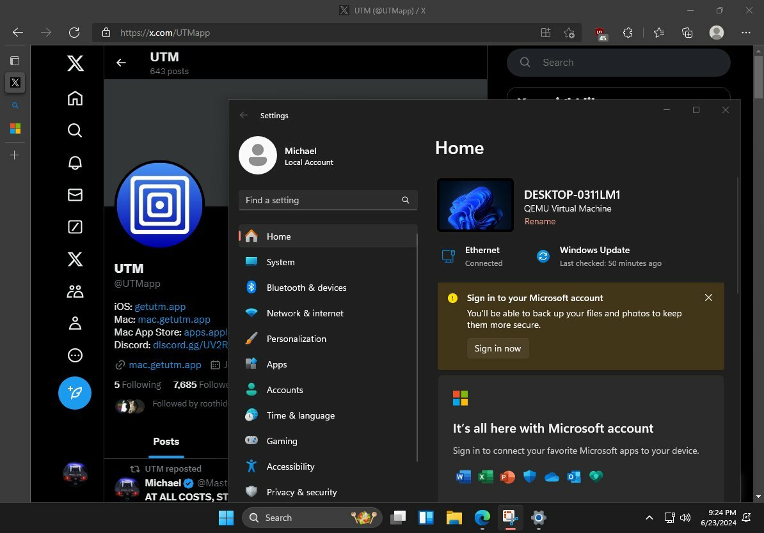Open Task View on the taskbar
The image size is (764, 533).
click(398, 518)
